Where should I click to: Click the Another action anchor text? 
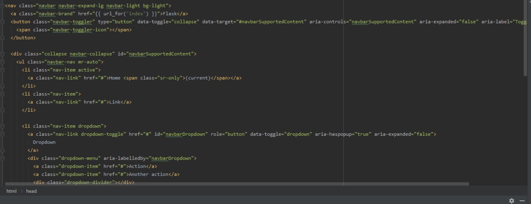pyautogui.click(x=149, y=174)
